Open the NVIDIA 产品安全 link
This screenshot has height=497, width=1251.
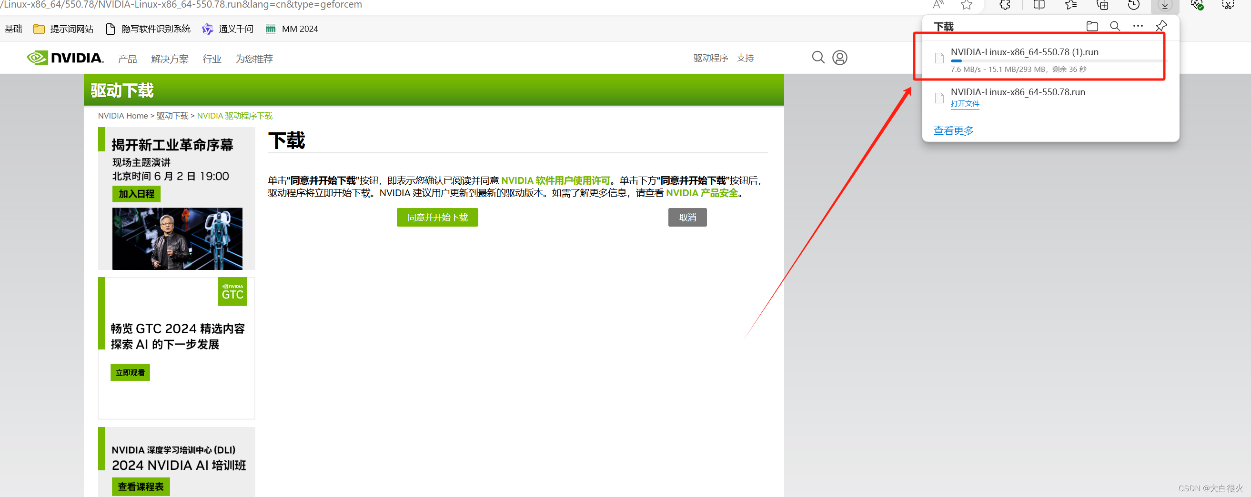pos(702,193)
